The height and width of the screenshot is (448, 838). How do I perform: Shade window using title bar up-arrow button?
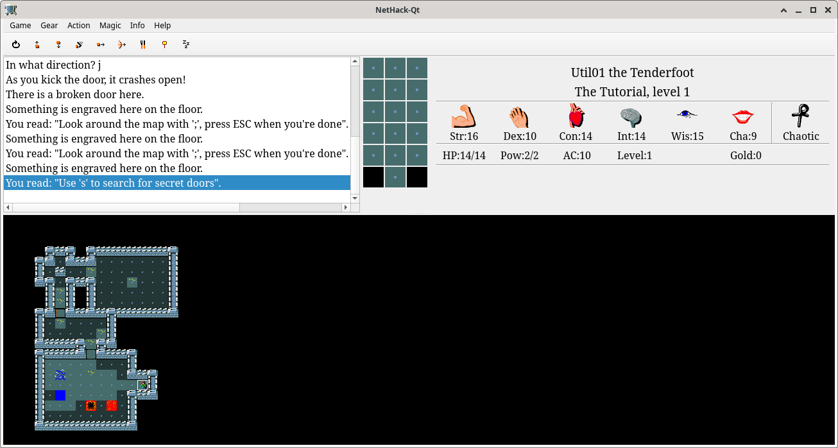(x=784, y=10)
